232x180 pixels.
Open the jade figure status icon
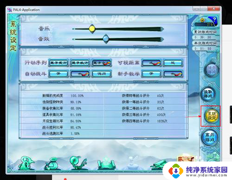[x=26, y=163]
